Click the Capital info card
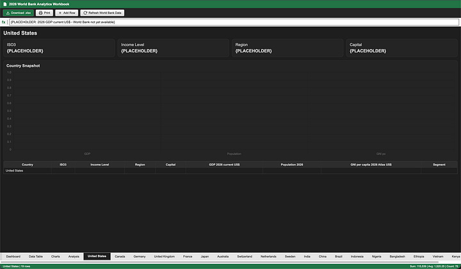The image size is (461, 269). coord(401,48)
